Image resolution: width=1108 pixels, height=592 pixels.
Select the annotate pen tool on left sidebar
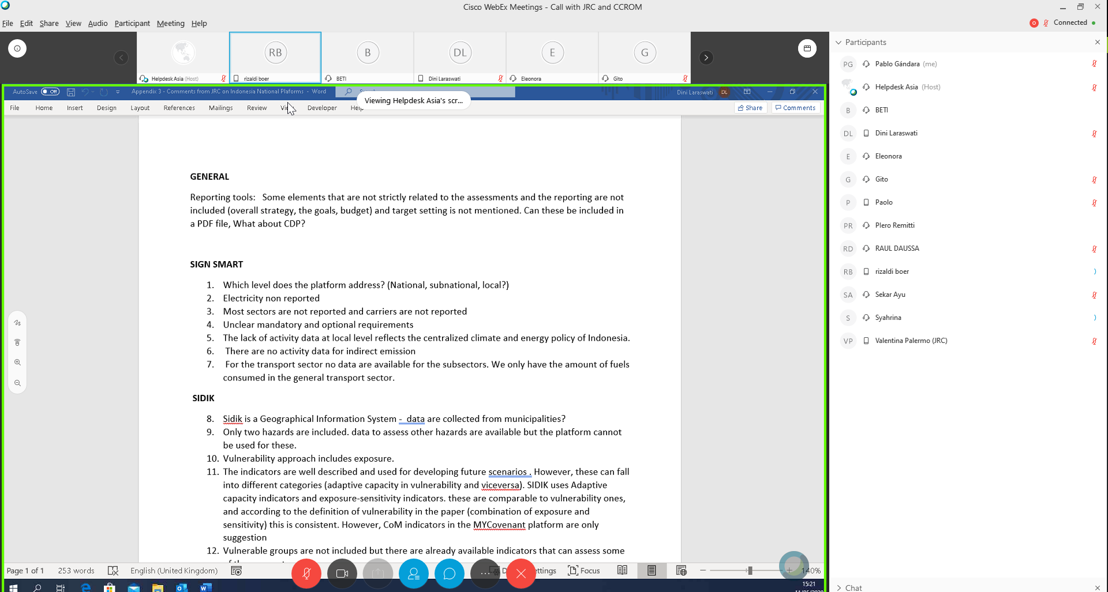click(17, 323)
